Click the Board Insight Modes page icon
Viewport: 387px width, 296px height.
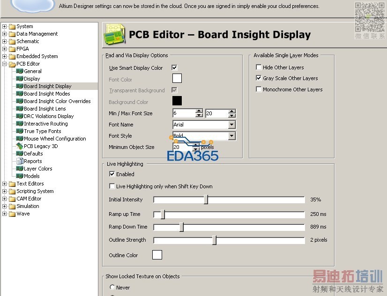(20, 94)
